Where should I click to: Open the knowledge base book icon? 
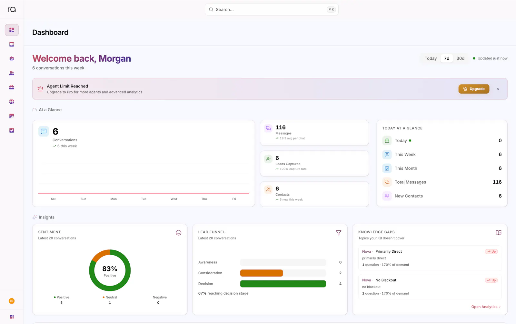coord(12,45)
